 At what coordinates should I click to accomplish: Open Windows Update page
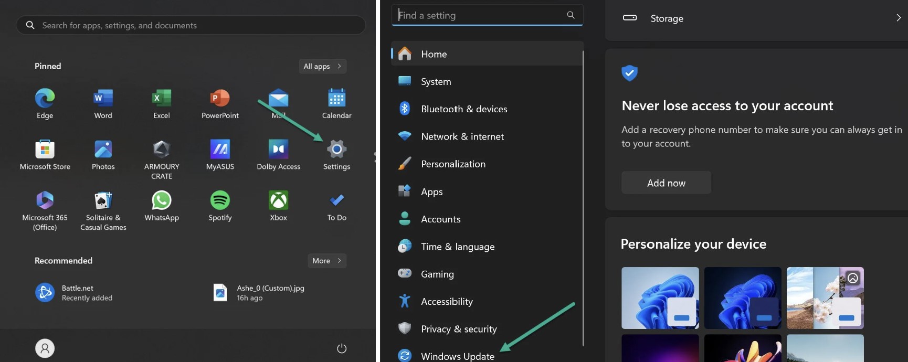pyautogui.click(x=487, y=355)
